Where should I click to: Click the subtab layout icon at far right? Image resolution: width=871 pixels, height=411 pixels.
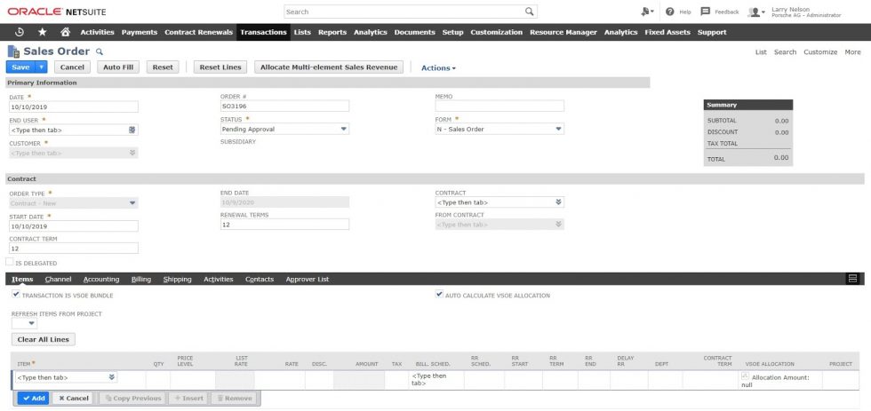(x=853, y=279)
